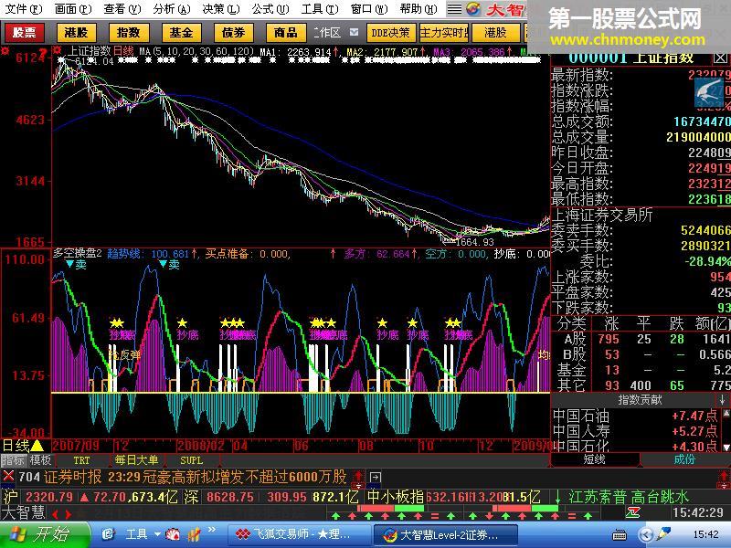The height and width of the screenshot is (548, 731).
Task: Click the 江苏索普 高台跳水 alert text
Action: [629, 497]
